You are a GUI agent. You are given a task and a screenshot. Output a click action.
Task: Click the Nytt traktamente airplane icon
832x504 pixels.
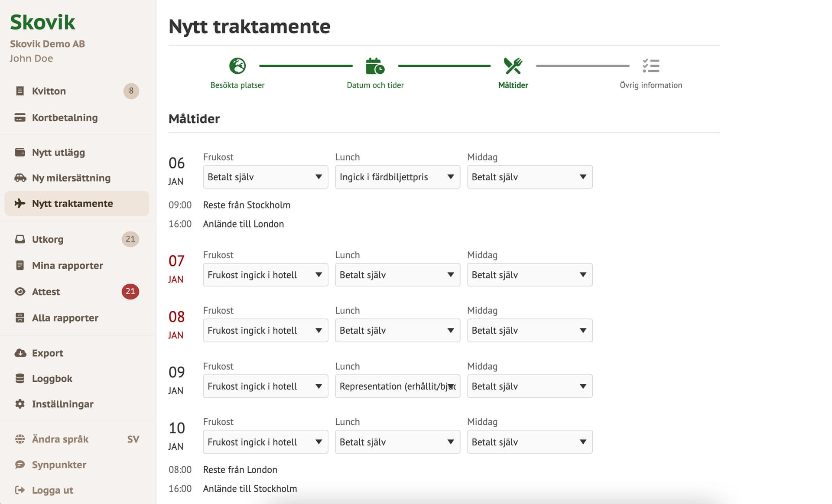coord(20,203)
